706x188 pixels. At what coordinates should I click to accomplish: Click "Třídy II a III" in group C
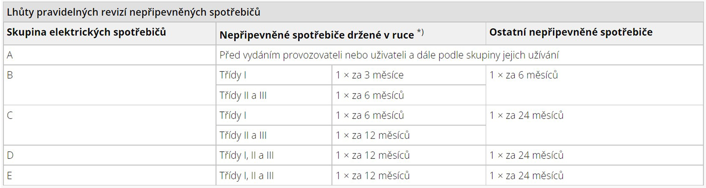point(243,135)
